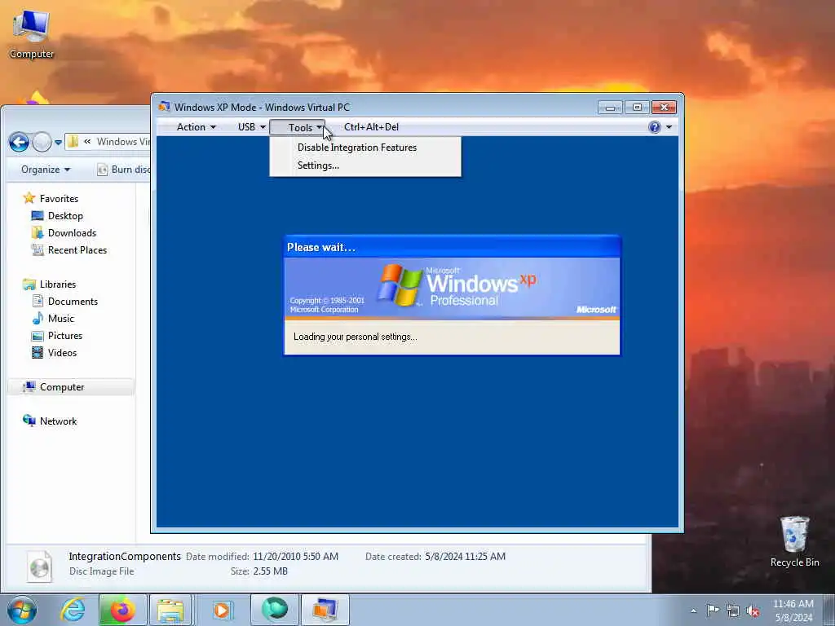Click the Explorer address bar folder icon
Screen dimensions: 835x626
73,142
